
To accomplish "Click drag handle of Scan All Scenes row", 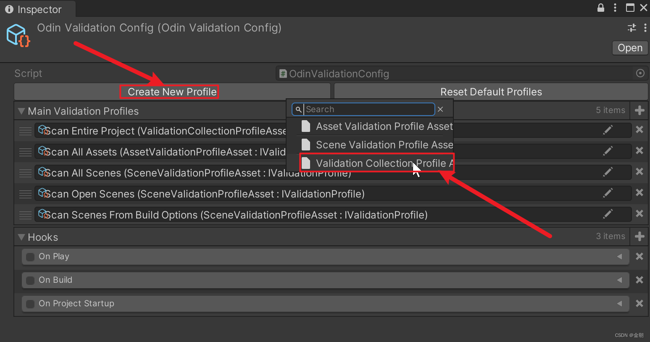I will tap(25, 173).
